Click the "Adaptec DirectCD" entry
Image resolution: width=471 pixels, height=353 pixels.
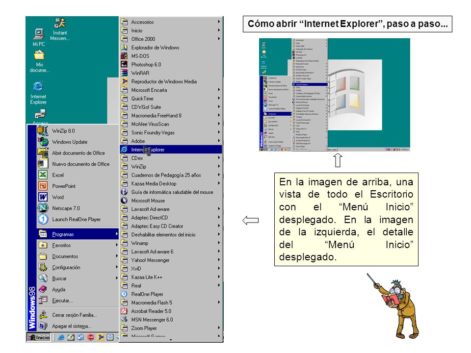pos(171,217)
